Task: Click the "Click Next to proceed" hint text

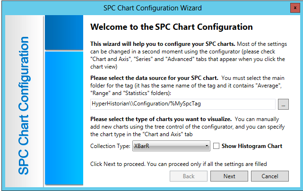Action: point(179,164)
